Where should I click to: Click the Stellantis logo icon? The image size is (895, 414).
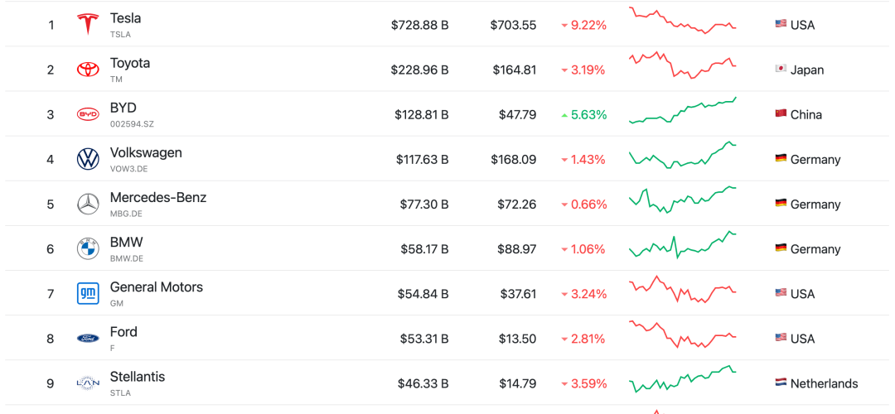point(88,383)
